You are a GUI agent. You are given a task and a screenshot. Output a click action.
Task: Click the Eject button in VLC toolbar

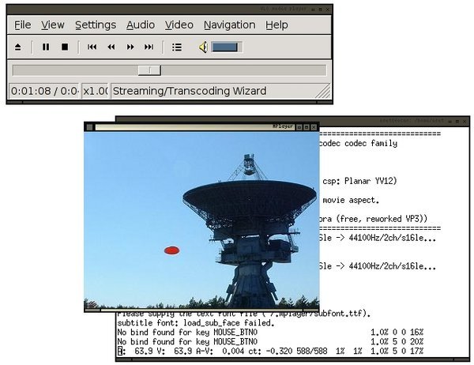tap(18, 47)
